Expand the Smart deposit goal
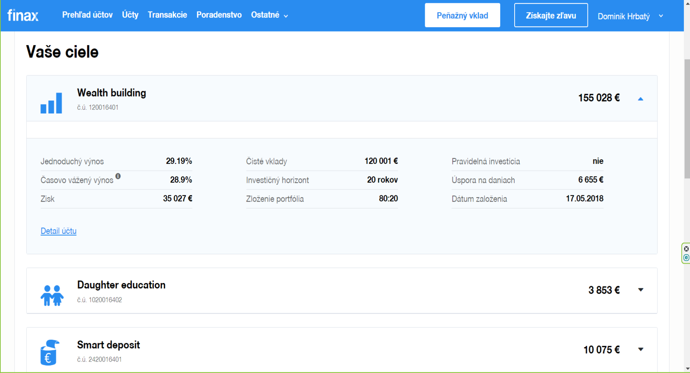 tap(640, 349)
